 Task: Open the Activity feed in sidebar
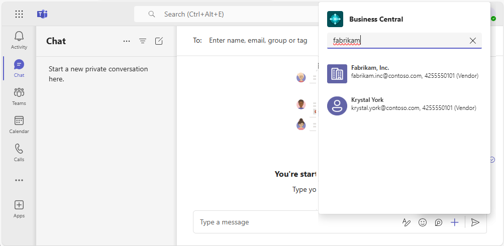coord(19,40)
